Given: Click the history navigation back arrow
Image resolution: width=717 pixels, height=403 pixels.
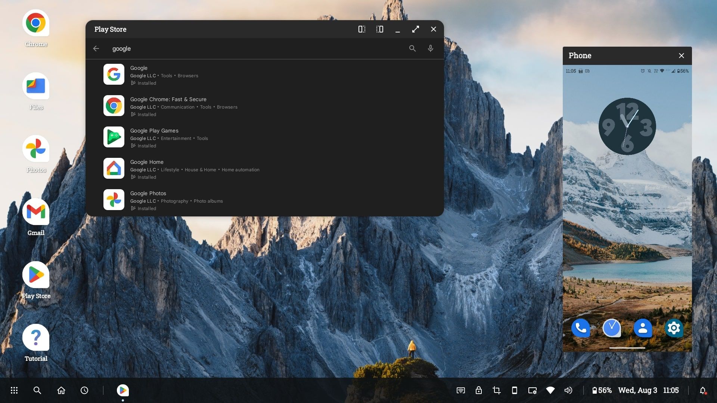Looking at the screenshot, I should [96, 48].
